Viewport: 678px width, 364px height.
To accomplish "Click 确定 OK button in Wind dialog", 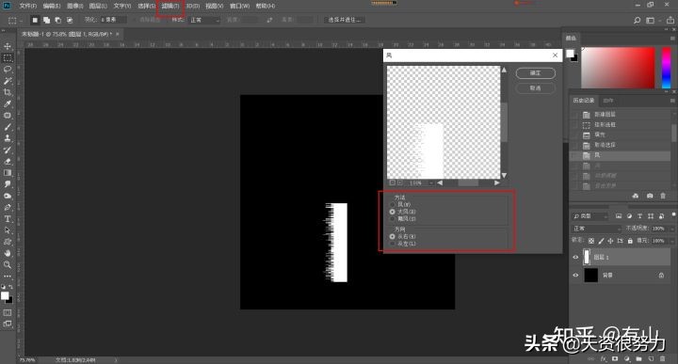I will (535, 73).
